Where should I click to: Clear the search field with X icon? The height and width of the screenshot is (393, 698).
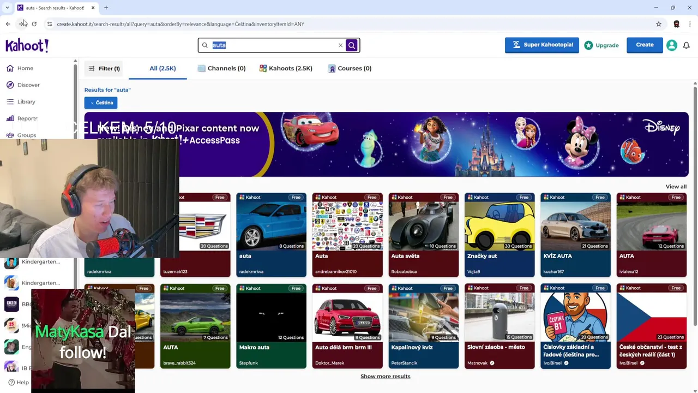coord(340,45)
